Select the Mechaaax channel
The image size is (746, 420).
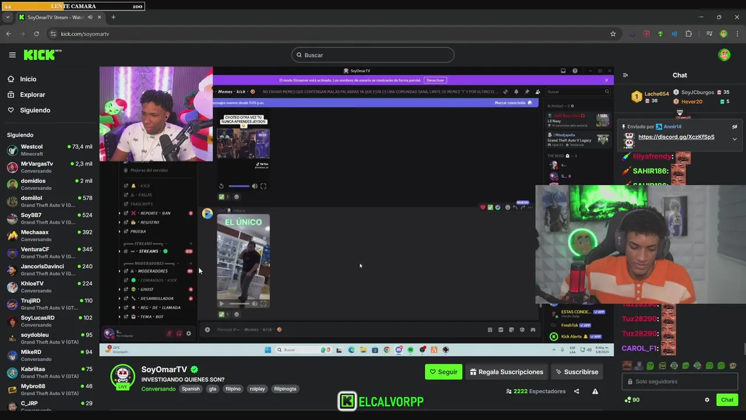(50, 236)
